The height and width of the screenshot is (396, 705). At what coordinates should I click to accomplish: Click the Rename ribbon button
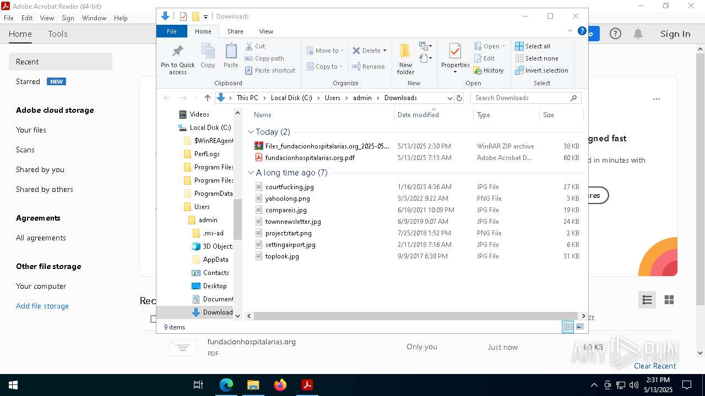pos(368,67)
